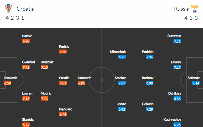Click Miranchuk's player name
The image size is (203, 127).
(118, 52)
